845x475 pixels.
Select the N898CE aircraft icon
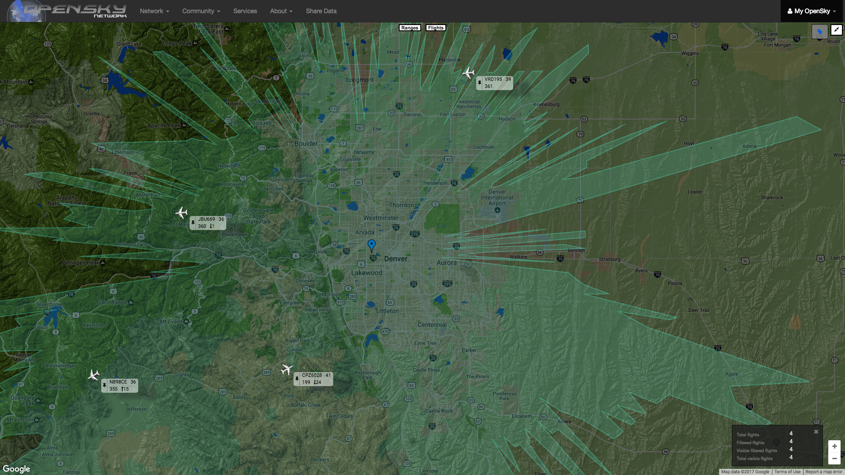coord(94,375)
